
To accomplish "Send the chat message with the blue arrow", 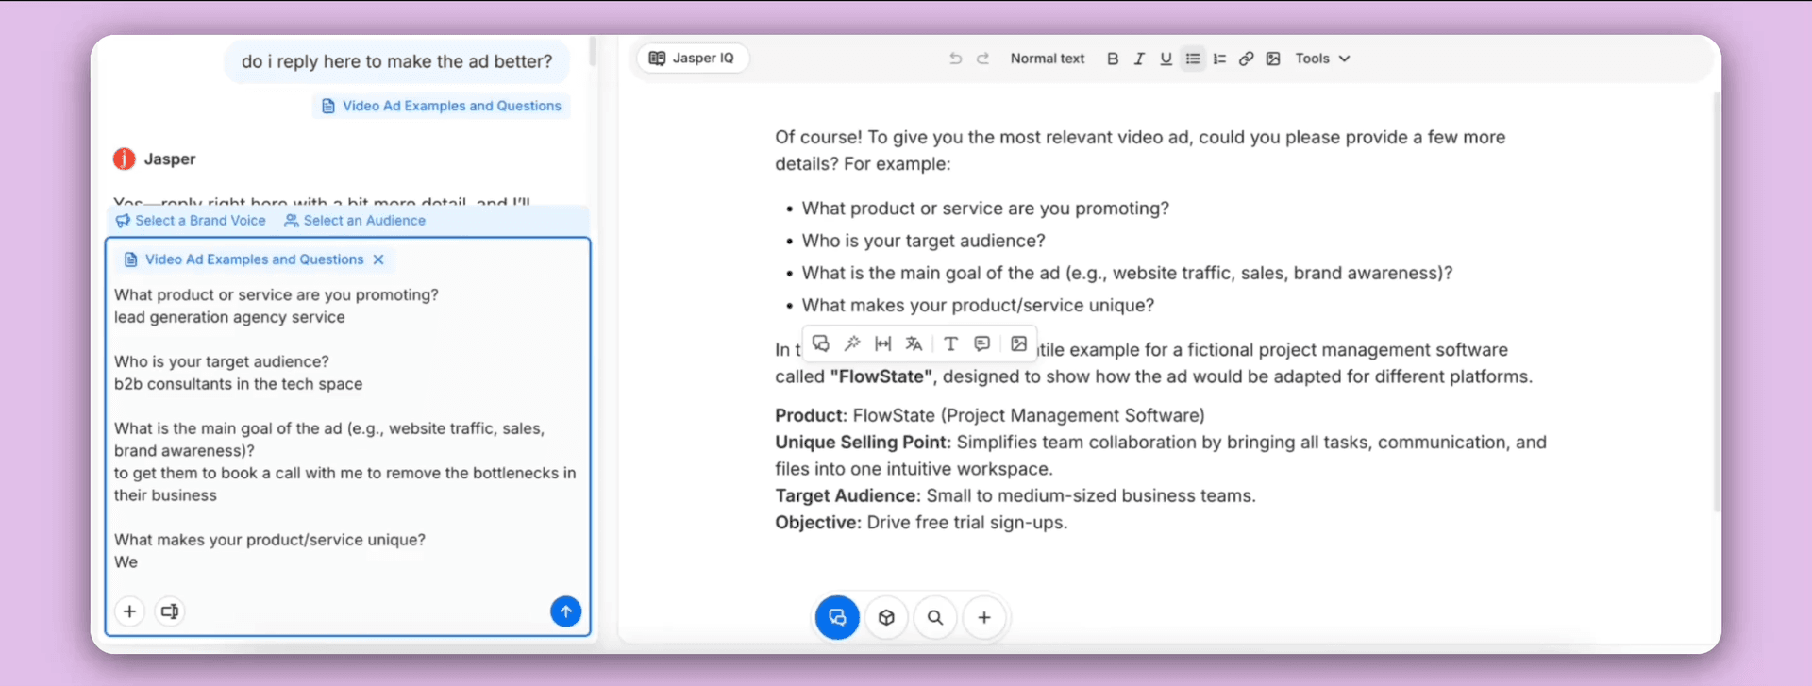I will tap(566, 611).
